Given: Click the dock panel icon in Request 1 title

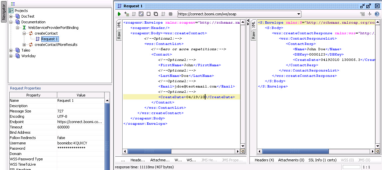Looking at the screenshot, I should point(363,6).
